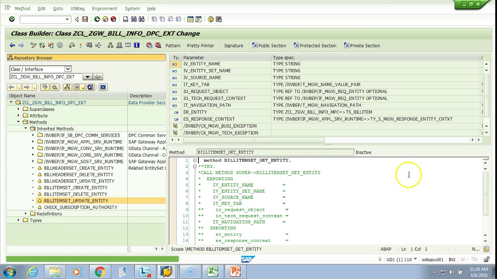Open the command field dropdown
The width and height of the screenshot is (497, 279).
point(67,19)
